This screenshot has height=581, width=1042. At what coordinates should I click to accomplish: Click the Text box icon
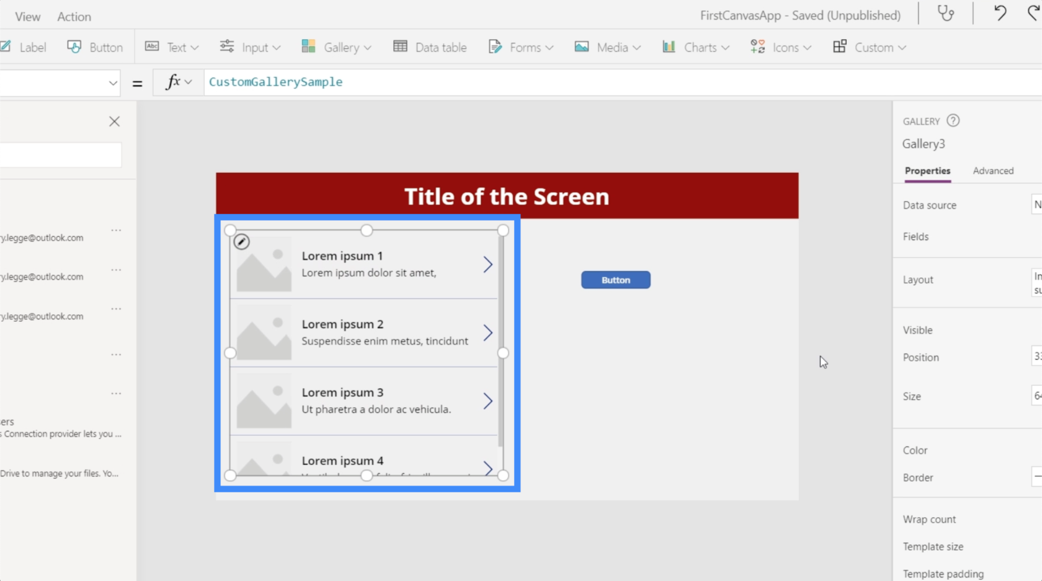click(152, 47)
